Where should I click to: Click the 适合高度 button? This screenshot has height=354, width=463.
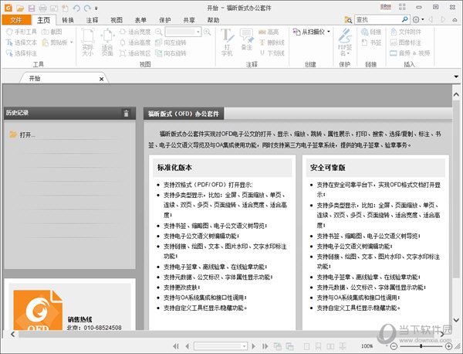pos(135,43)
